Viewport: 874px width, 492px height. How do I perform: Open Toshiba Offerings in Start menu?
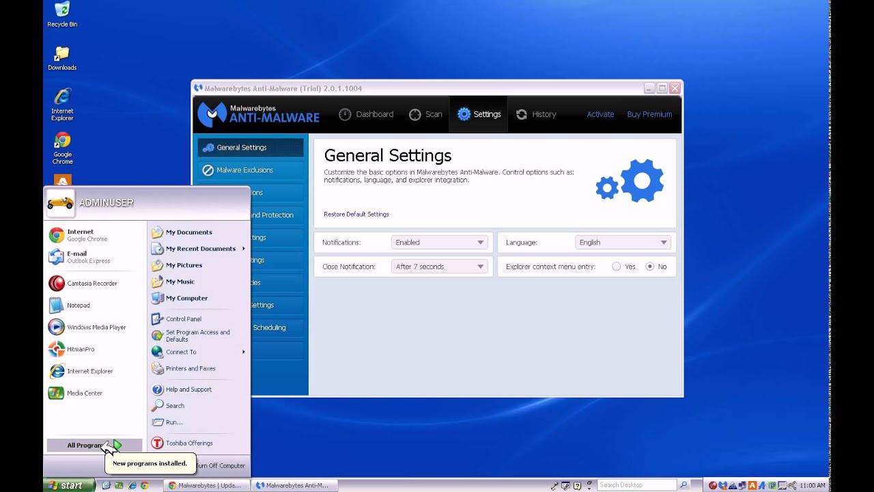(x=198, y=443)
